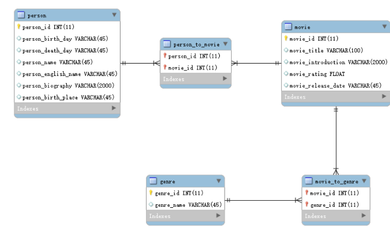Click the genre_id yellow key icon
Viewport: 390px width, 232px height.
click(151, 193)
